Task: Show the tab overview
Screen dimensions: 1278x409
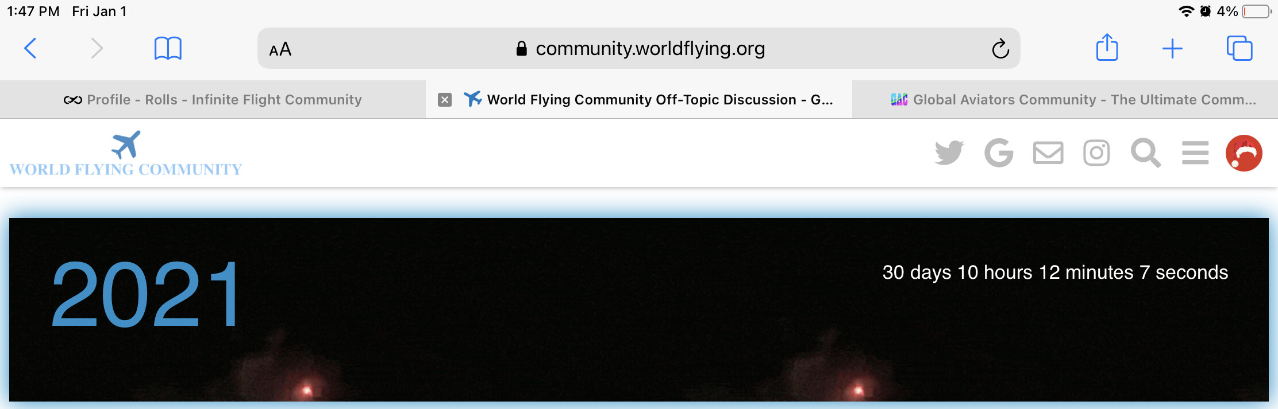Action: (x=1239, y=48)
